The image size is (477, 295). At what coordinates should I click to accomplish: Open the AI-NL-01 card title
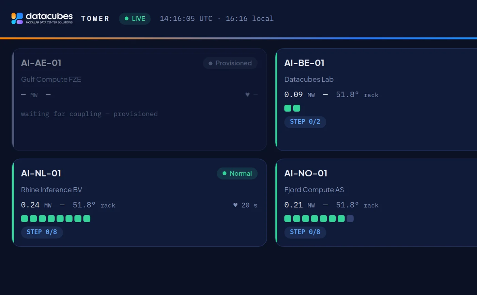click(x=41, y=173)
